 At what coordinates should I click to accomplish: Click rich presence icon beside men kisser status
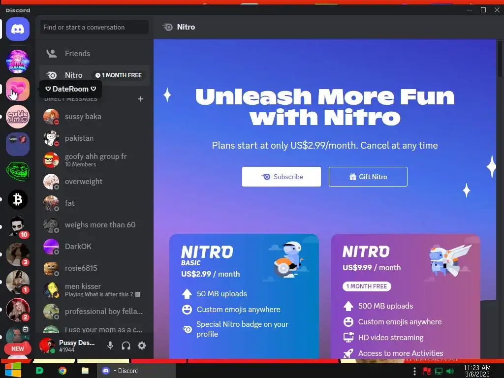tap(138, 294)
